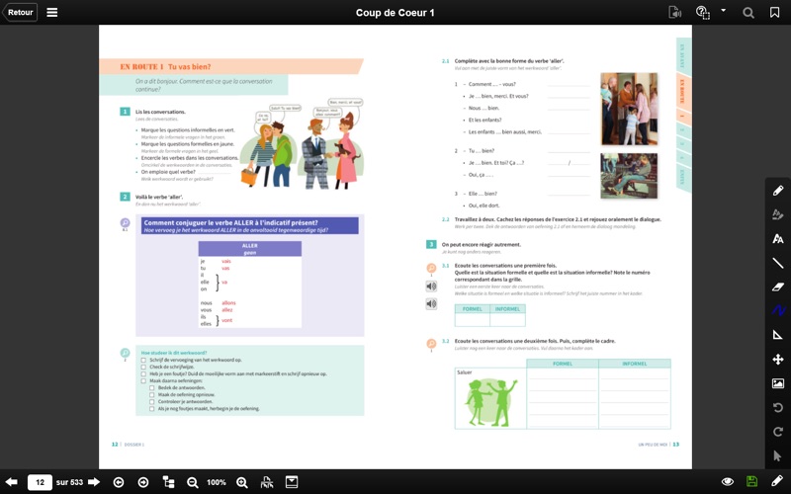Screen dimensions: 791x494
Task: Check the 'Heb je een foutje?' box
Action: tap(143, 374)
